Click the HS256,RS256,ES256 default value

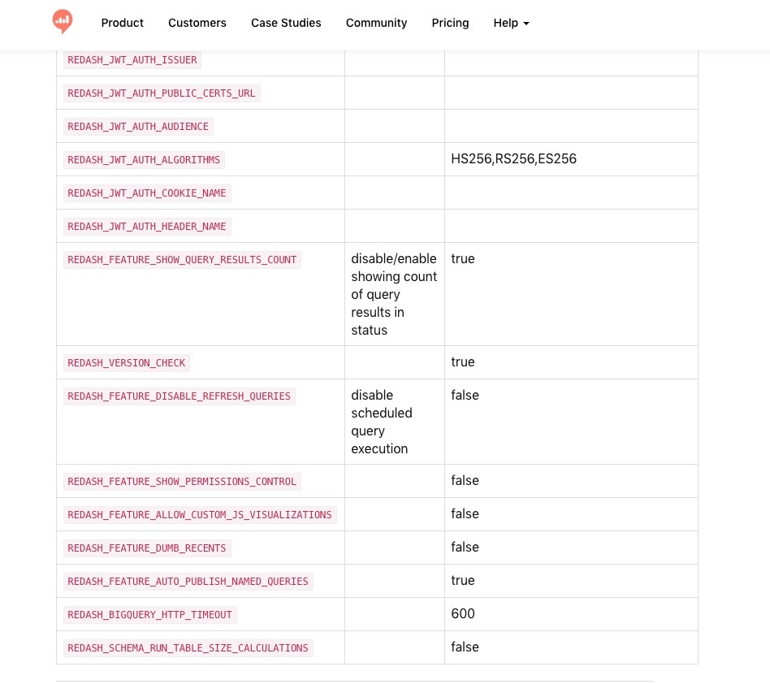513,159
